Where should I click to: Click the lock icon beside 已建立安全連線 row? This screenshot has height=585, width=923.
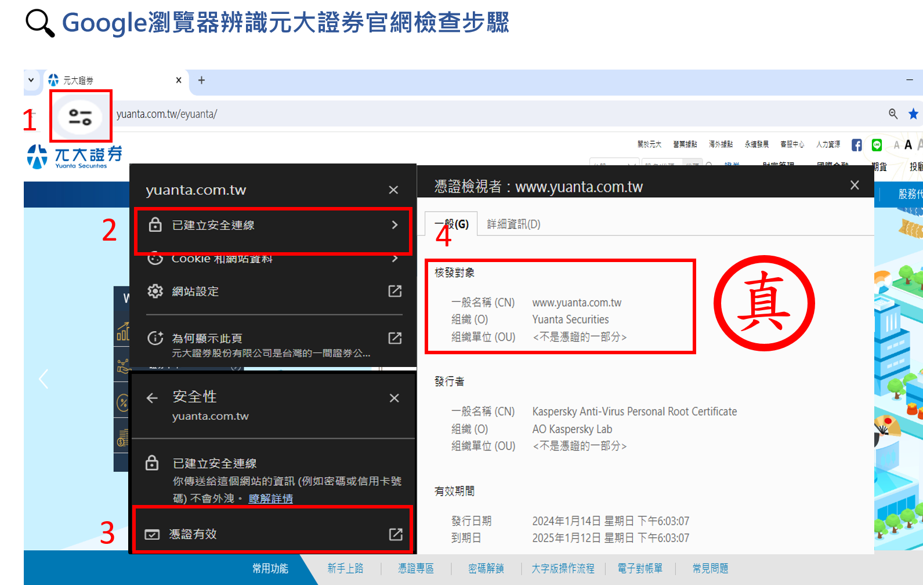(155, 225)
